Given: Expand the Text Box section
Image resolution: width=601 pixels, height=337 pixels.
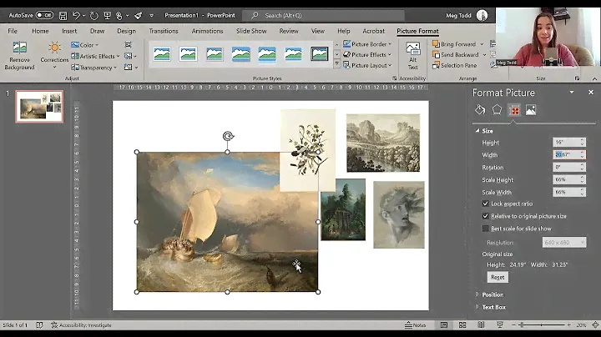Looking at the screenshot, I should pyautogui.click(x=492, y=307).
